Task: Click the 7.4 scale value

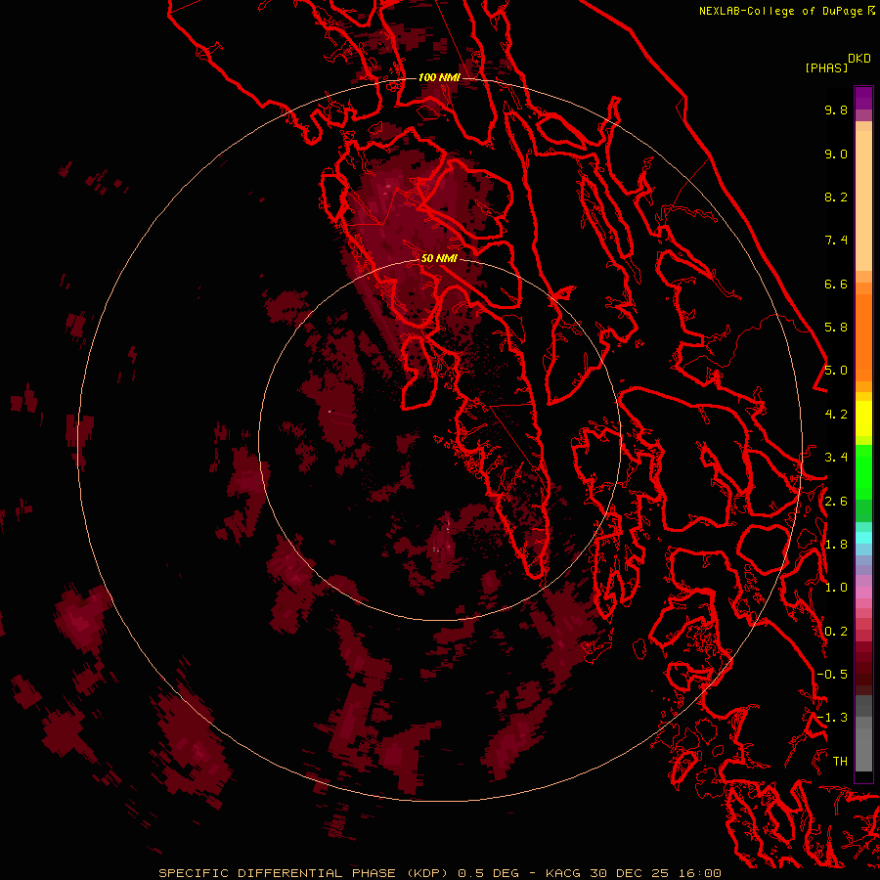Action: click(x=836, y=241)
